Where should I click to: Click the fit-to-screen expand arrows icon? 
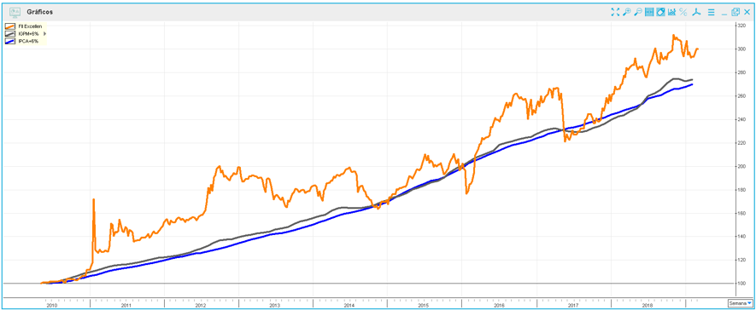click(x=615, y=12)
